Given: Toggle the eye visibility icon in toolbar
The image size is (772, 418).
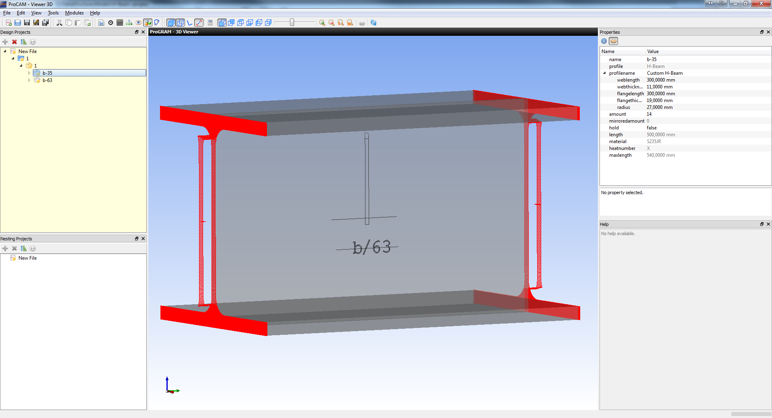Looking at the screenshot, I should pyautogui.click(x=138, y=23).
